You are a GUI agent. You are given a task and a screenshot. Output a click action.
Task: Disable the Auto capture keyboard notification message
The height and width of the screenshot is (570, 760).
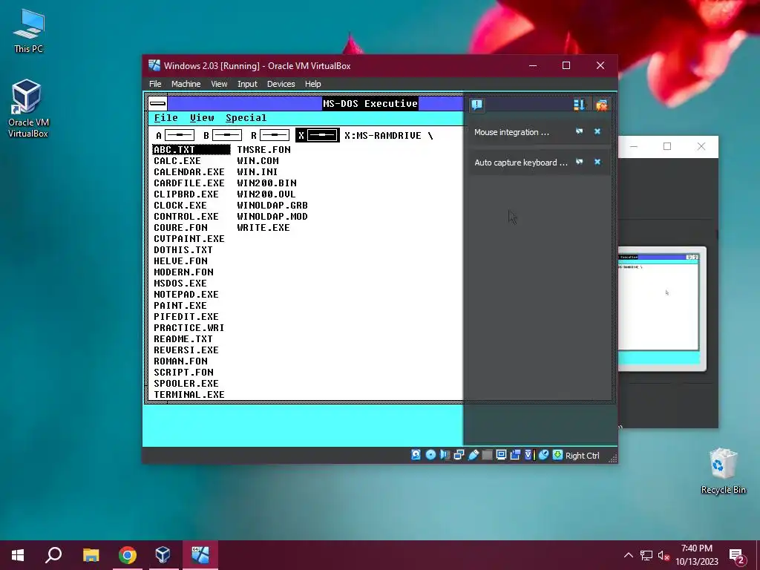tap(579, 162)
